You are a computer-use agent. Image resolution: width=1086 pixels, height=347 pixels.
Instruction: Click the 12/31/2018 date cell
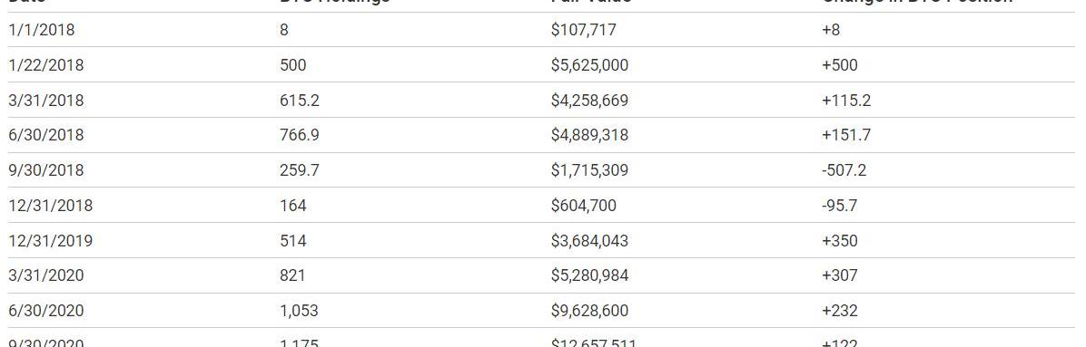pyautogui.click(x=50, y=206)
